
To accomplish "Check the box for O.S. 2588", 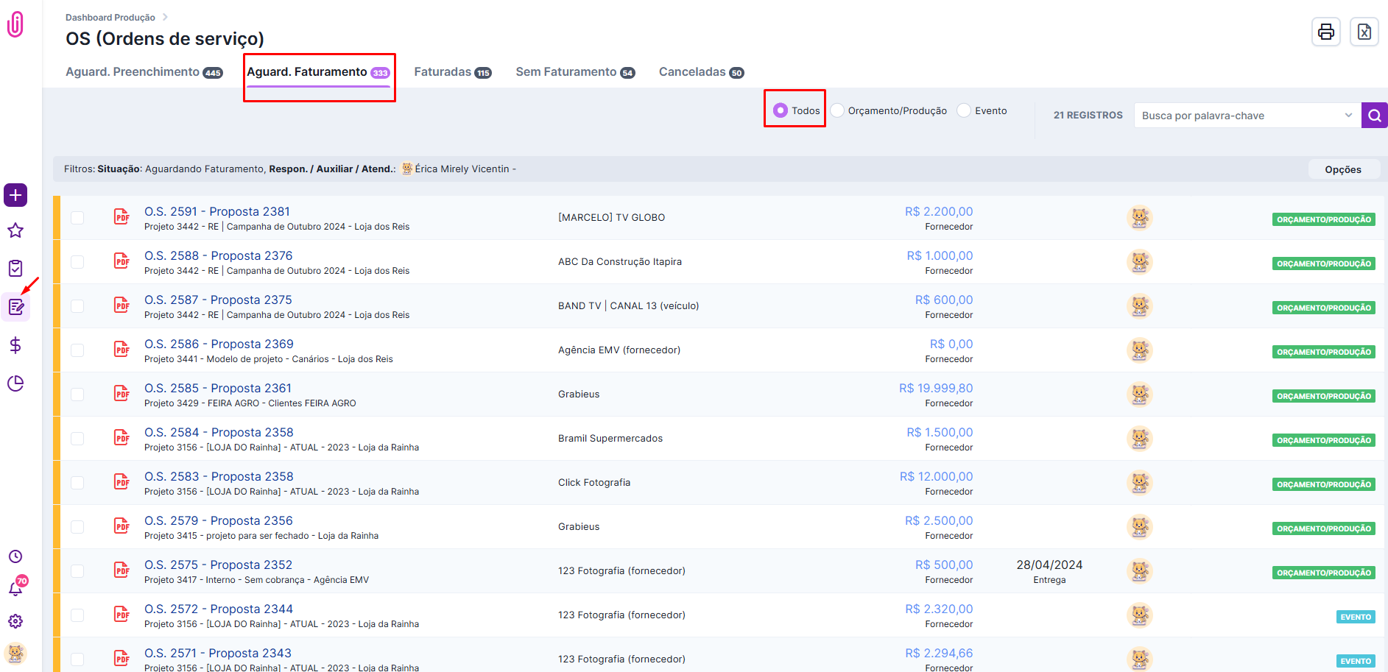I will 77,262.
